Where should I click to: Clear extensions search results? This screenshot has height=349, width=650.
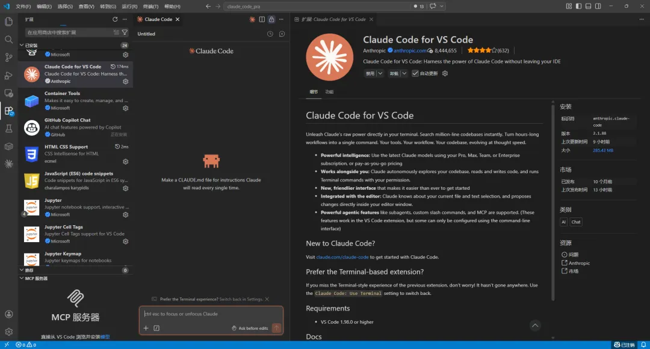click(116, 32)
